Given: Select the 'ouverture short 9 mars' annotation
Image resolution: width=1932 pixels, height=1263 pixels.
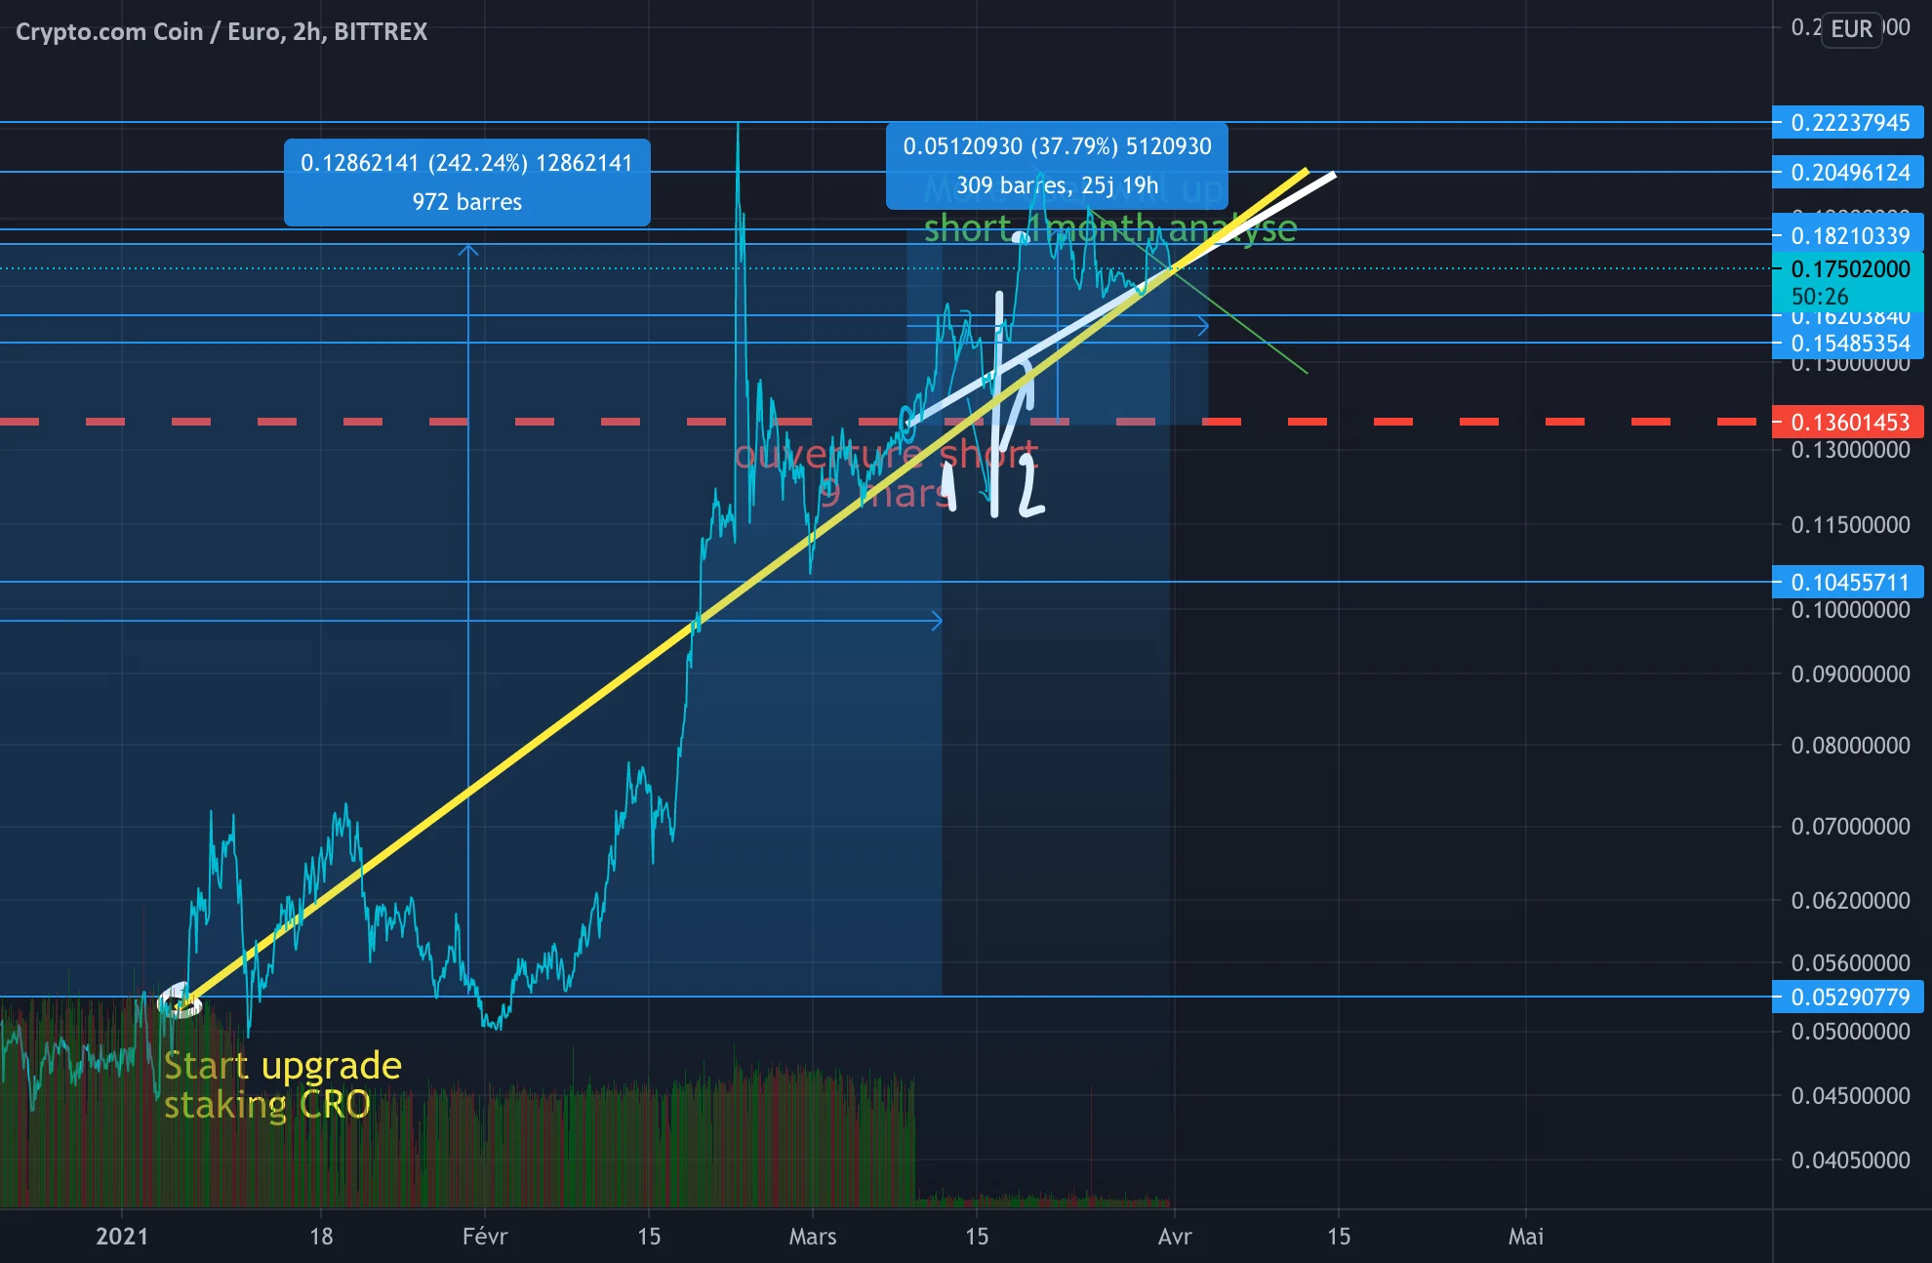Looking at the screenshot, I should pyautogui.click(x=886, y=473).
